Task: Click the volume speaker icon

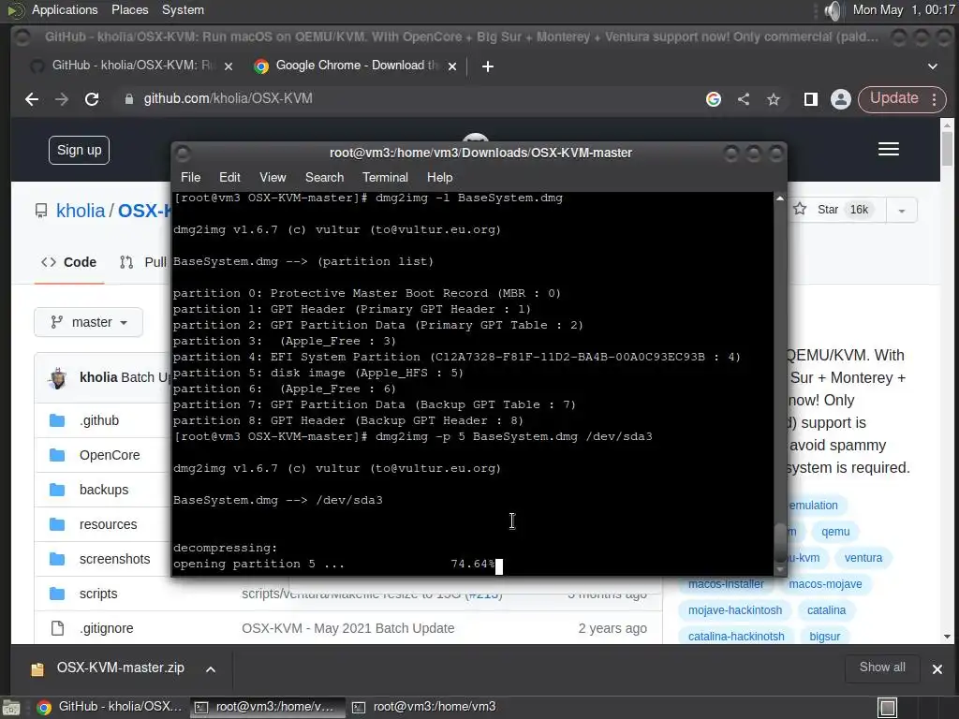Action: (833, 10)
